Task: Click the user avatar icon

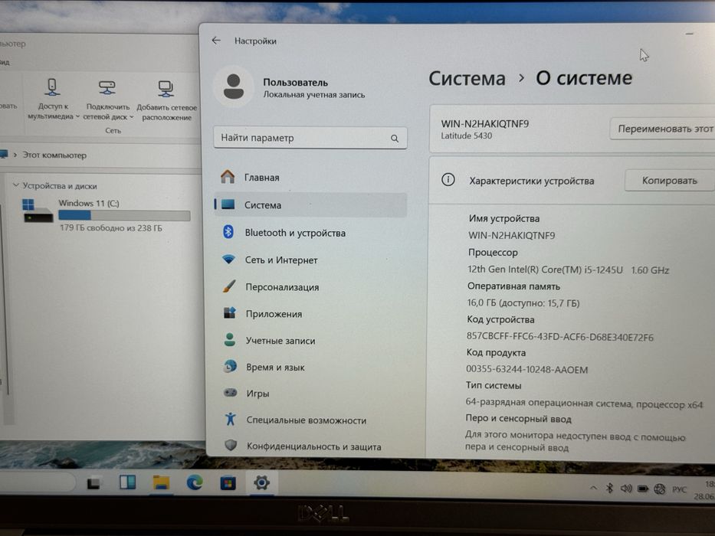Action: 234,87
